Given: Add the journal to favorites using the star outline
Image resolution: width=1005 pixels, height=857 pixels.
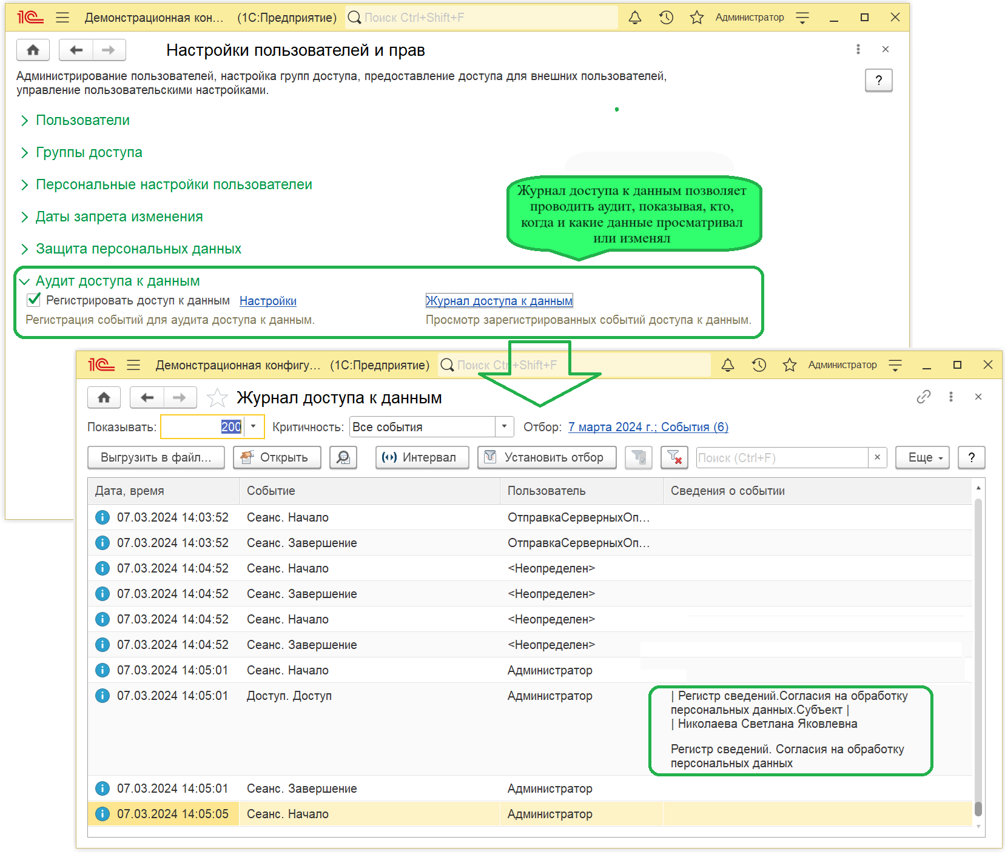Looking at the screenshot, I should coord(217,398).
